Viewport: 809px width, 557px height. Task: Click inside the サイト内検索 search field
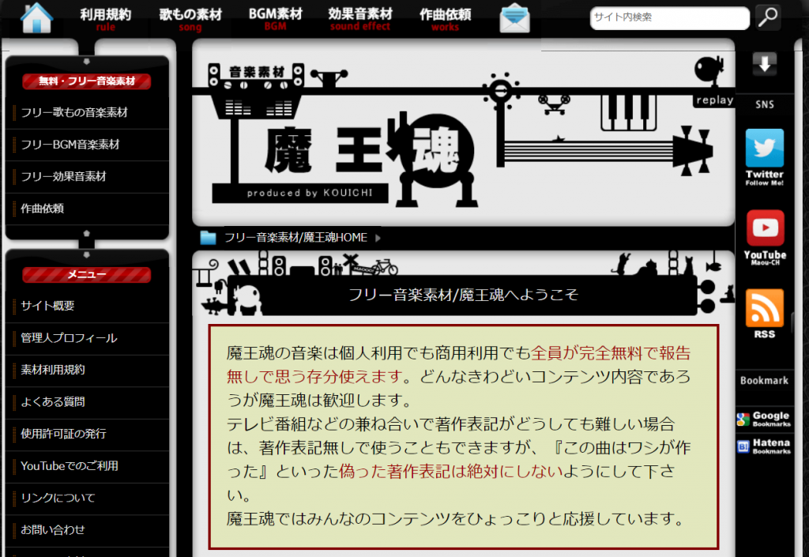[x=668, y=17]
